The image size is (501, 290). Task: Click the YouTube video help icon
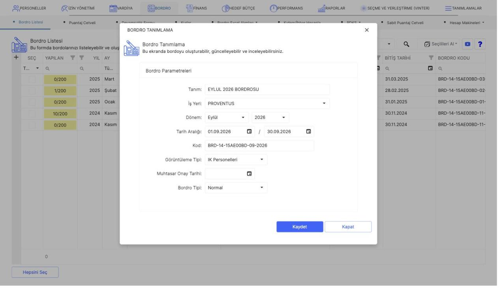click(x=467, y=43)
